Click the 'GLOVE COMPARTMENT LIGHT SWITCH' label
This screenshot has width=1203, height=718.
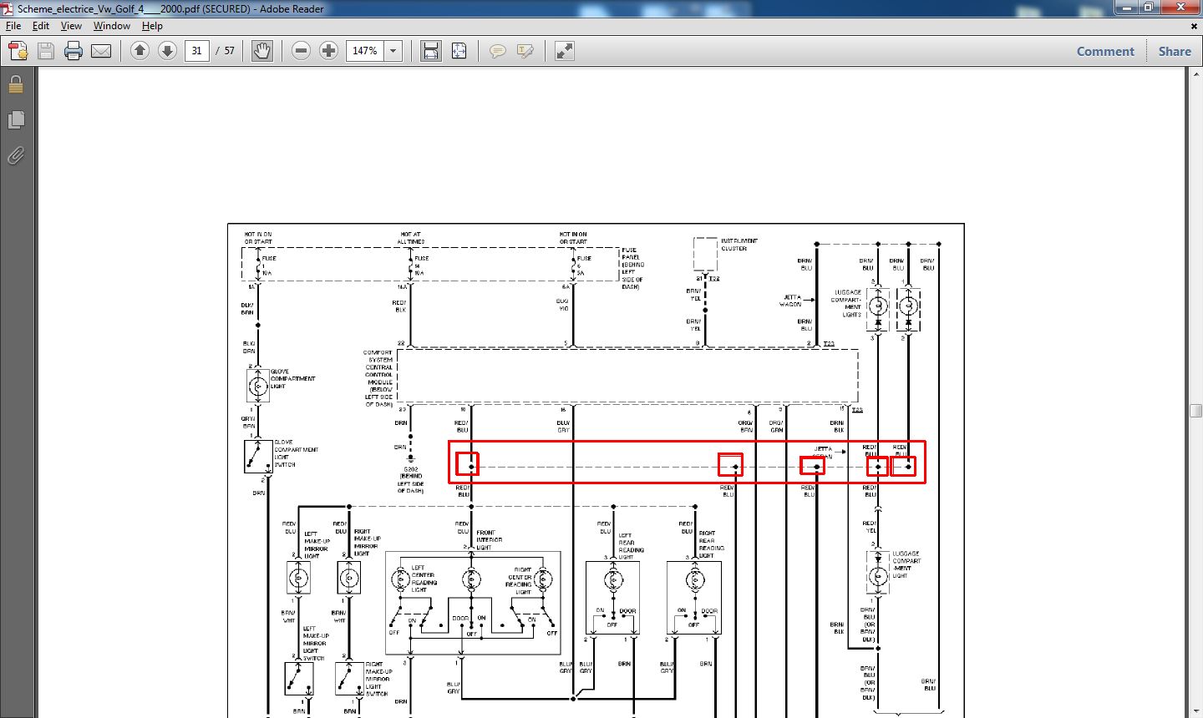(296, 453)
